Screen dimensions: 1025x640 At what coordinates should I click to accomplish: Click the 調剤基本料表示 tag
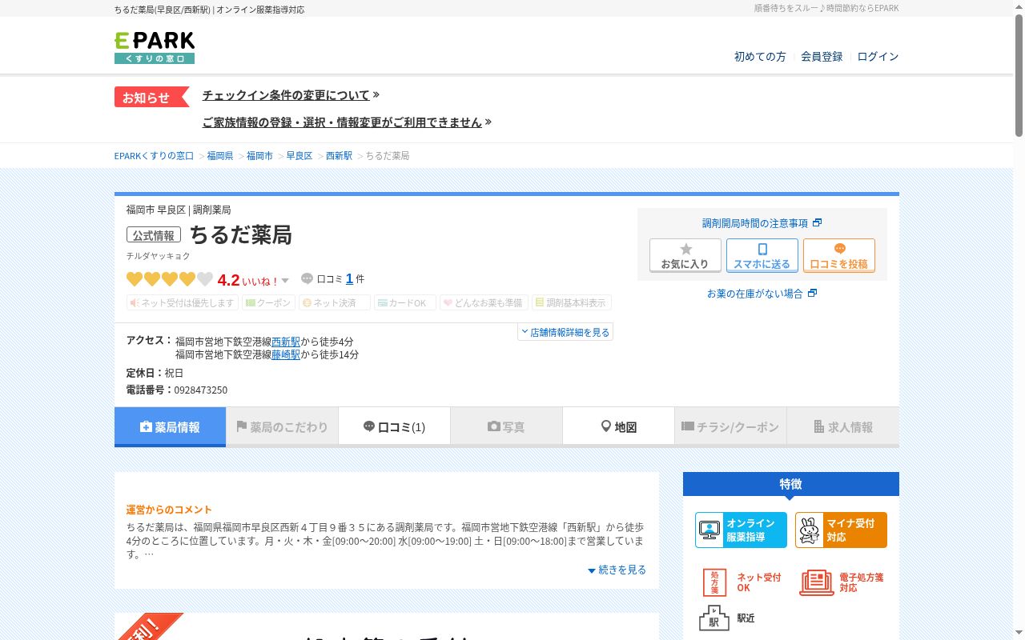pos(572,302)
